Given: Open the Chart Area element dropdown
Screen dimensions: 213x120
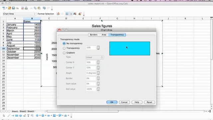Looking at the screenshot, I should [19, 14].
